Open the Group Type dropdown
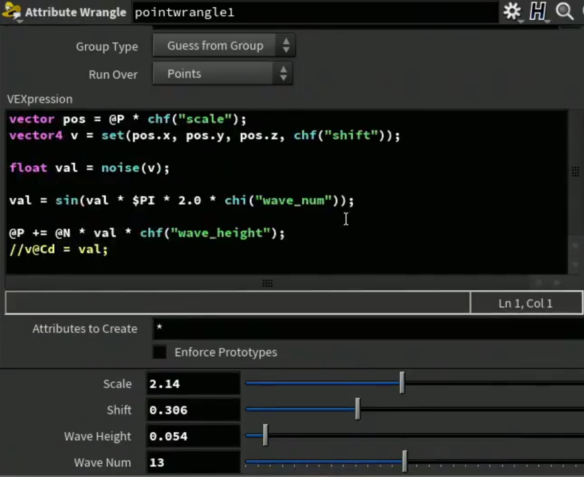Image resolution: width=584 pixels, height=477 pixels. [224, 46]
